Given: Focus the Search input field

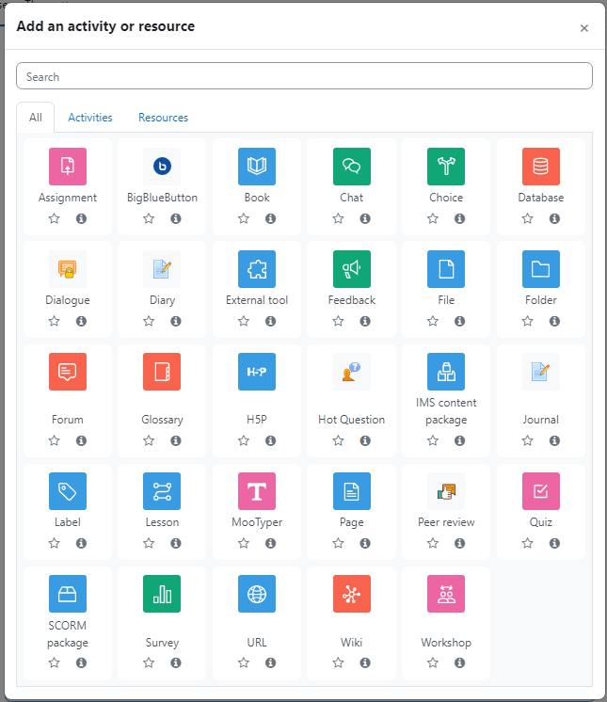Looking at the screenshot, I should (x=304, y=76).
